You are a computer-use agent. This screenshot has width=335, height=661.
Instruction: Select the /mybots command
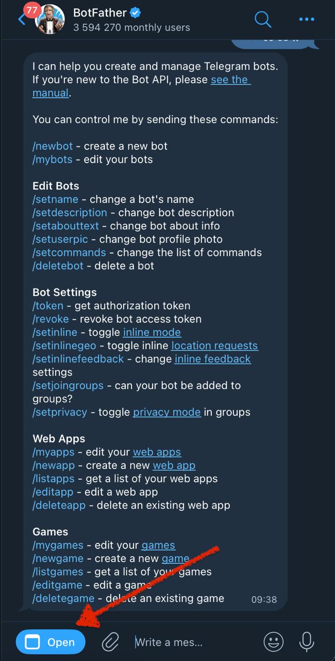click(x=52, y=160)
